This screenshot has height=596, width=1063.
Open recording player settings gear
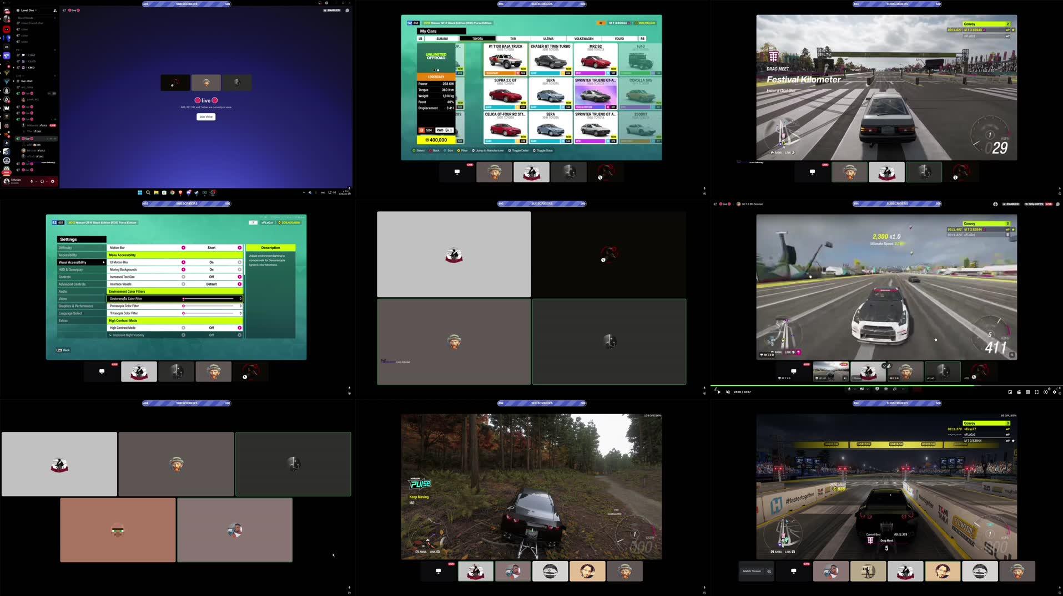coord(1054,392)
